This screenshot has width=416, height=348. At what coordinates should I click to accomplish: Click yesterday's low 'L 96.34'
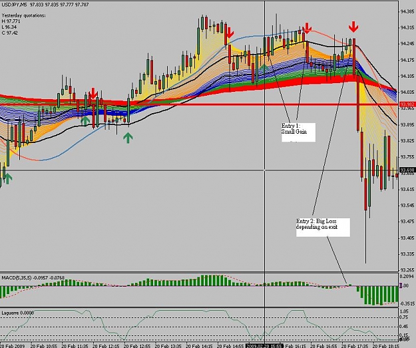(9, 27)
